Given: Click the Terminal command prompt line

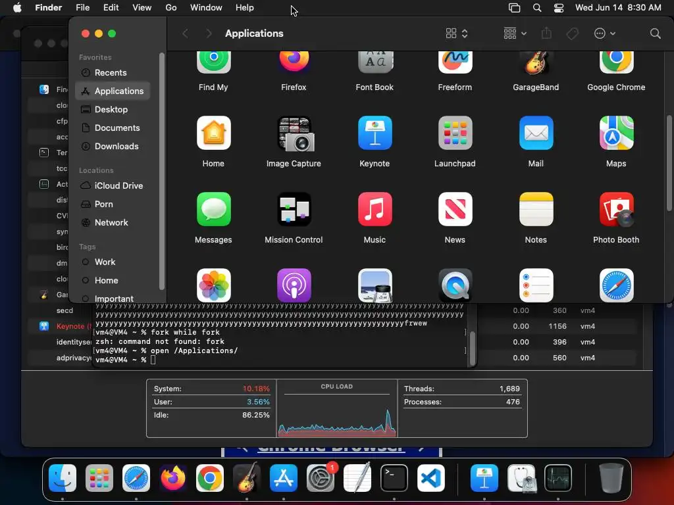Looking at the screenshot, I should pos(279,360).
